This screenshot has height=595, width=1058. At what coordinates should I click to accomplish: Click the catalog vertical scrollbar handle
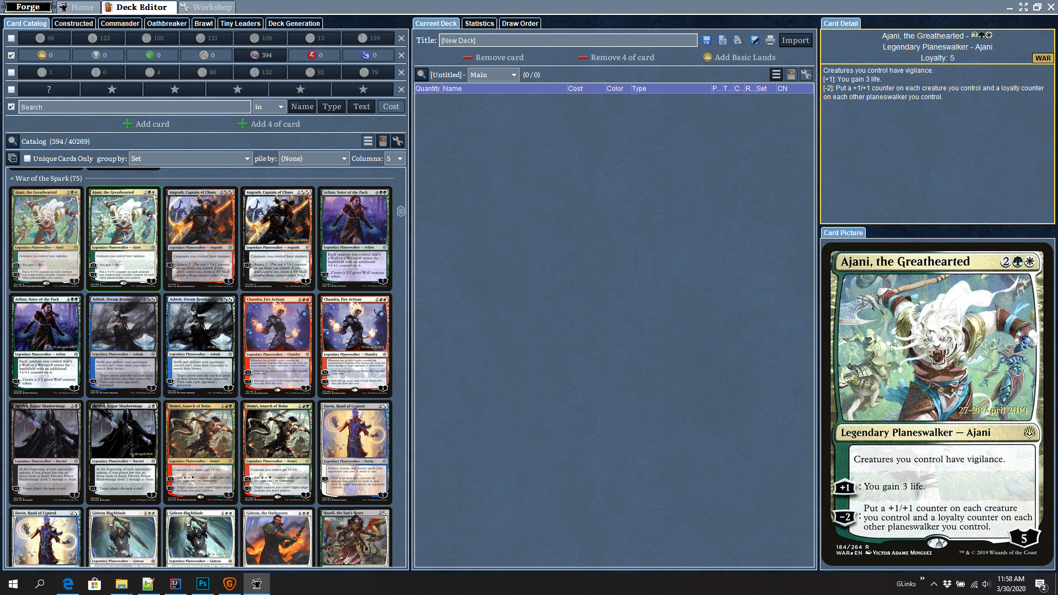coord(401,212)
